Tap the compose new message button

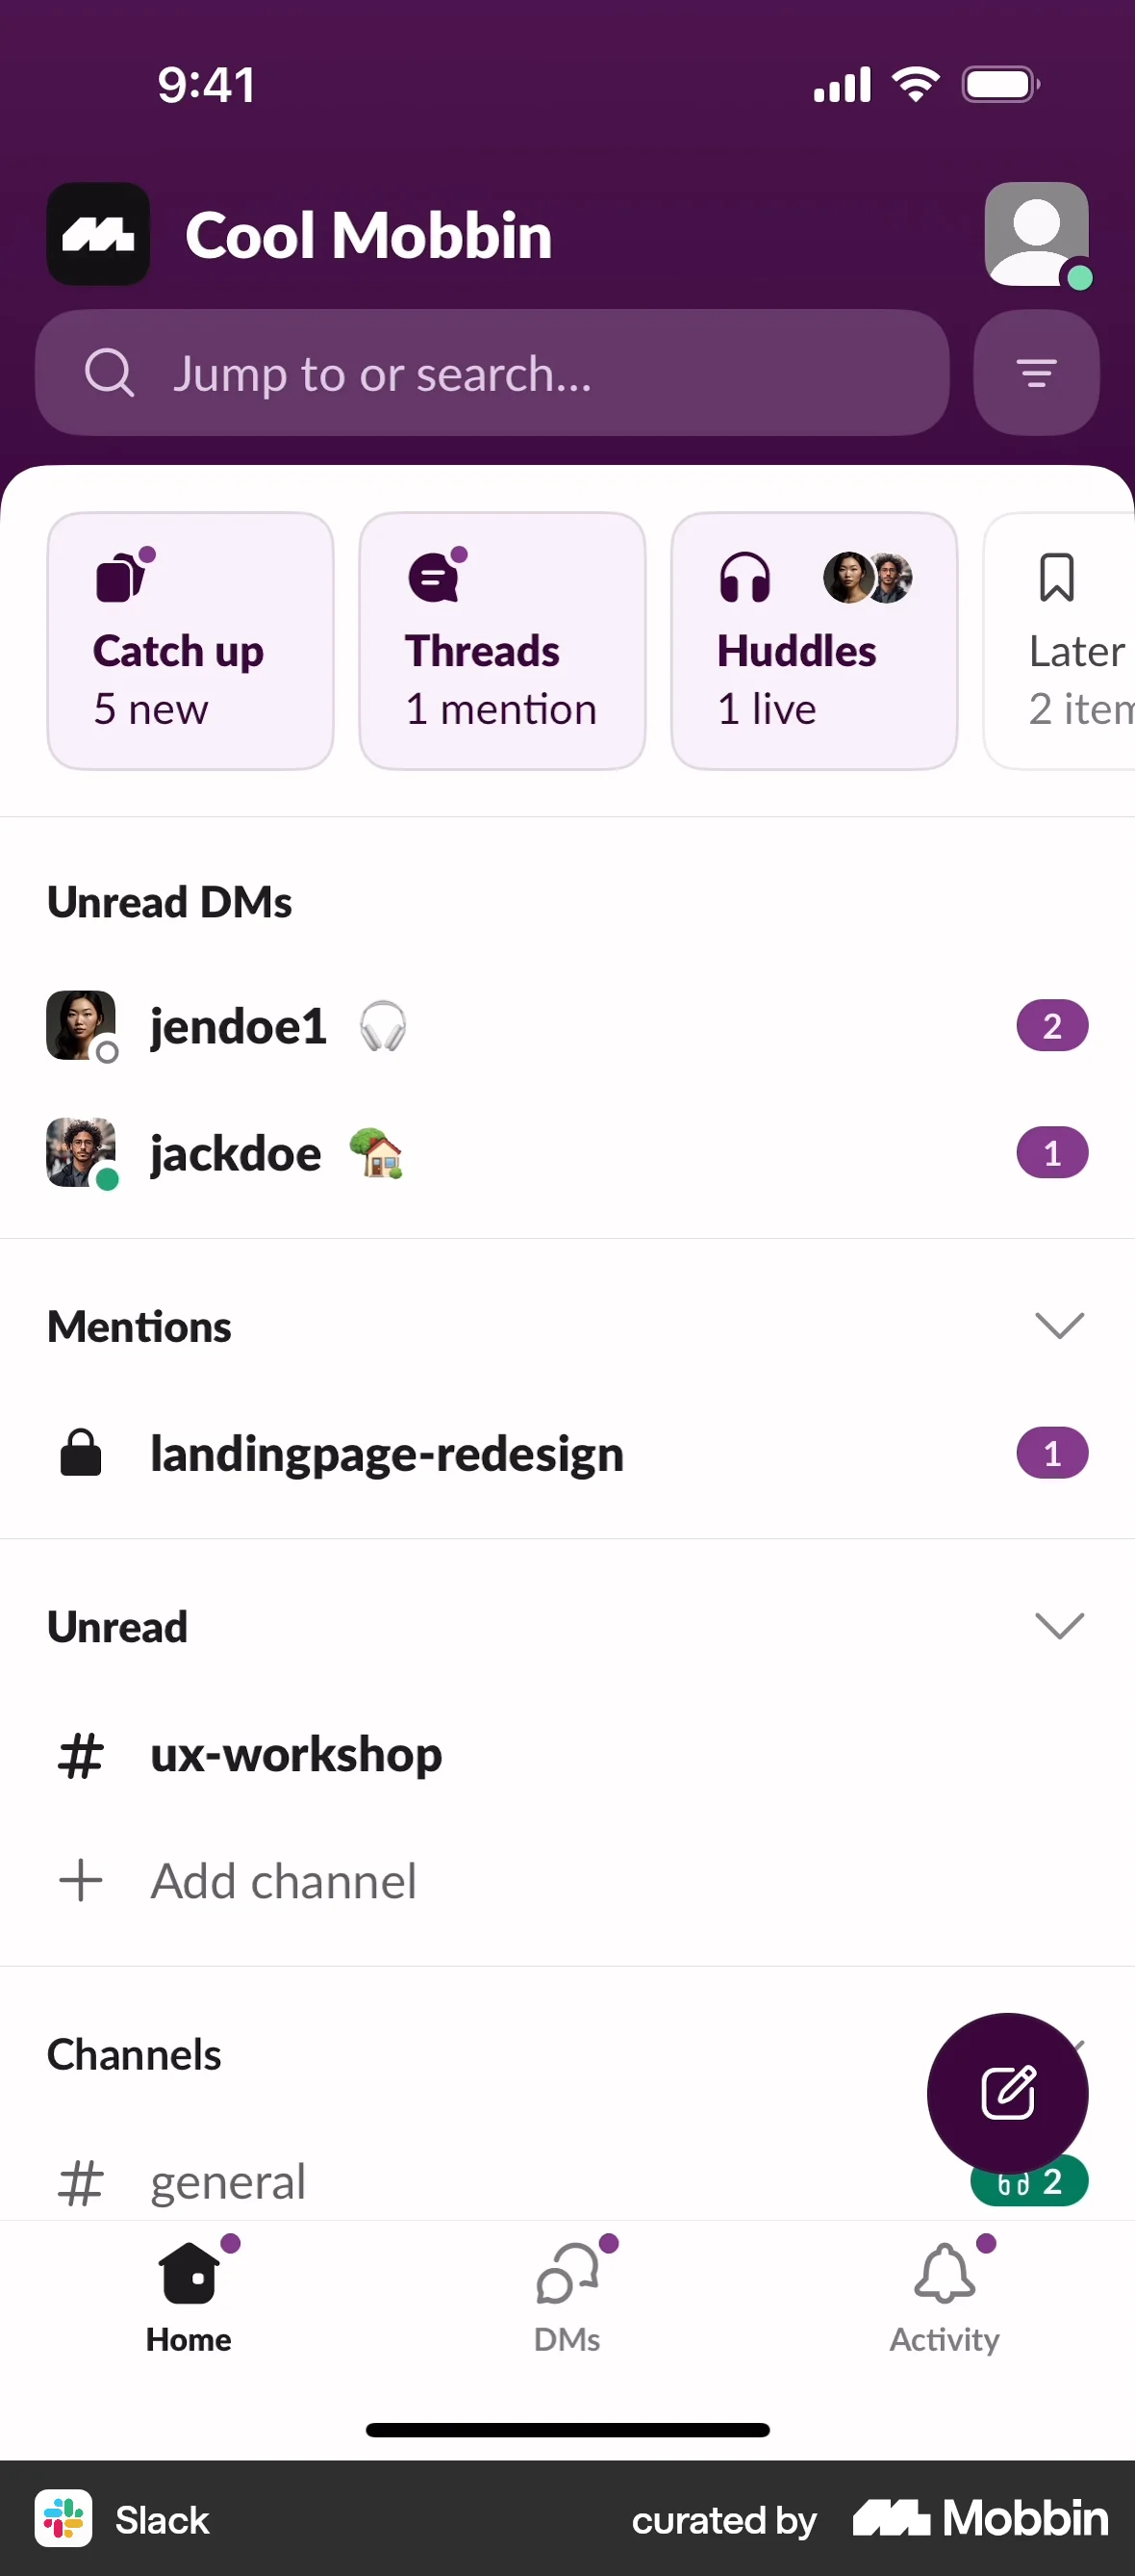[x=1007, y=2091]
